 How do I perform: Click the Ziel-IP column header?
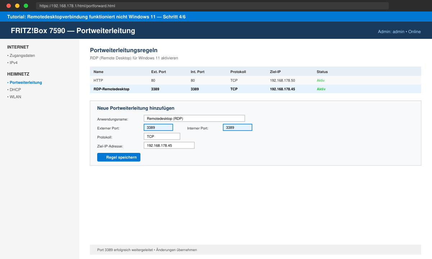pos(275,72)
